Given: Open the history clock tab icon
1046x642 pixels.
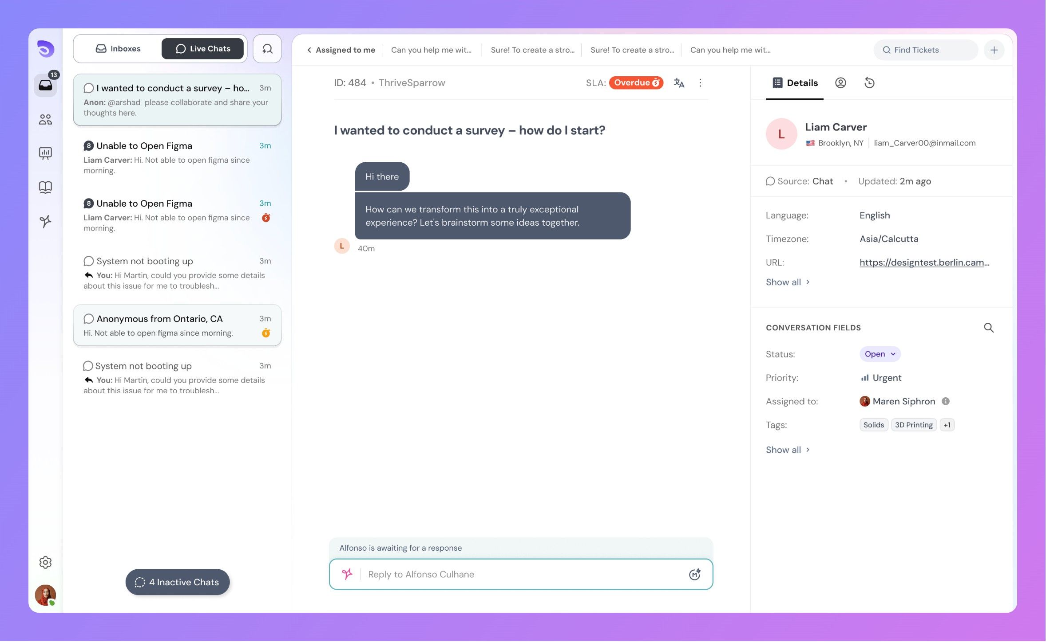Looking at the screenshot, I should click(x=869, y=83).
